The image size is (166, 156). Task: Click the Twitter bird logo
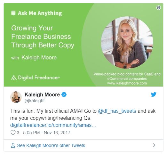tap(154, 94)
